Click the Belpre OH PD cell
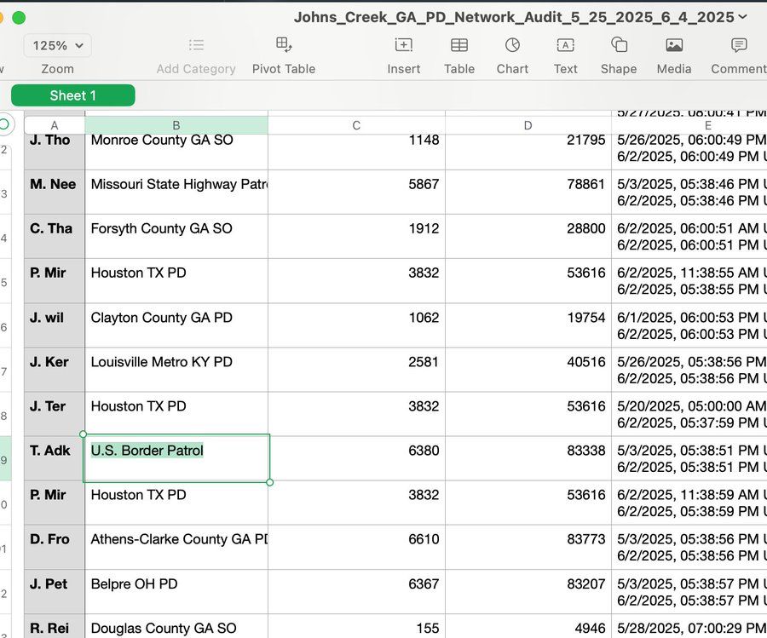 (x=176, y=591)
